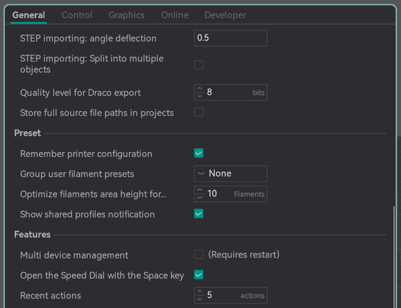Click 'Store full source file paths in projects' label
Screen dimensions: 401x308
(97, 113)
